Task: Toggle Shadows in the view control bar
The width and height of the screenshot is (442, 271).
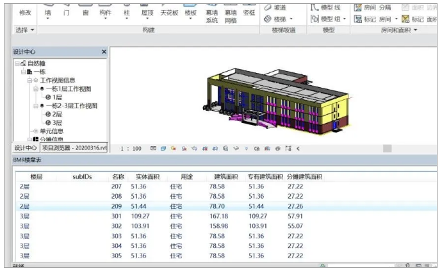Action: [x=184, y=149]
